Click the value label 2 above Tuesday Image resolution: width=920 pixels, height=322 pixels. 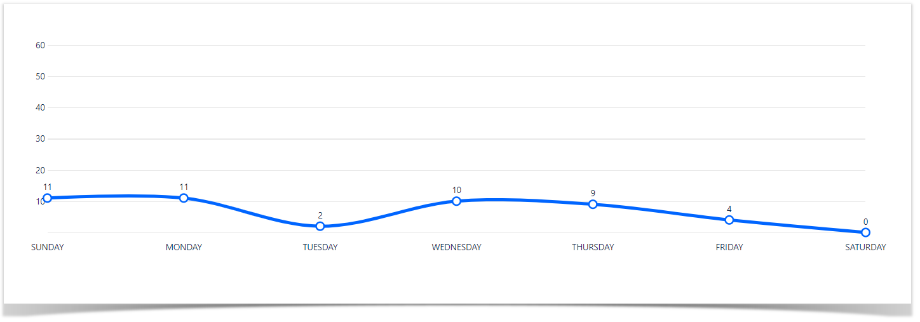point(320,215)
